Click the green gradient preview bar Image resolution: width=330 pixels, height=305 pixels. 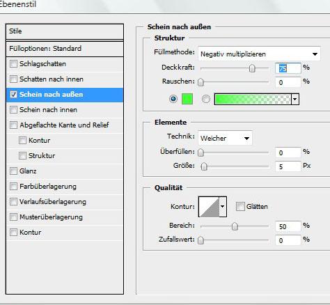tap(253, 100)
